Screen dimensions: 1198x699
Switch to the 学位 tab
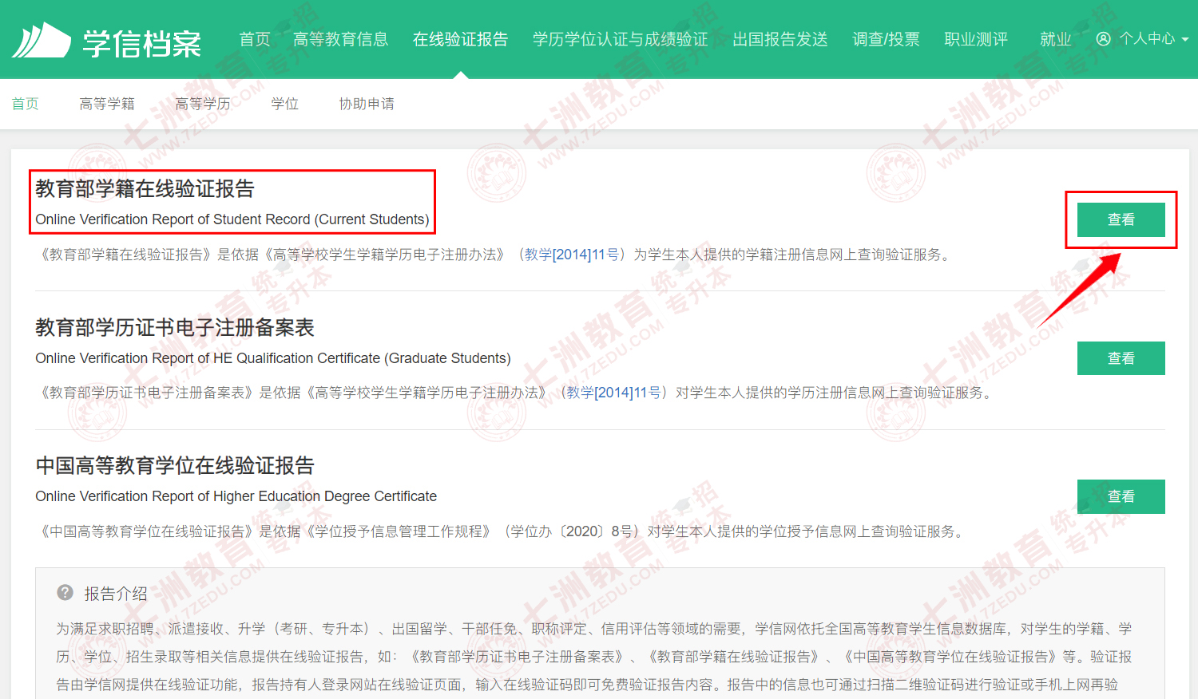click(284, 104)
